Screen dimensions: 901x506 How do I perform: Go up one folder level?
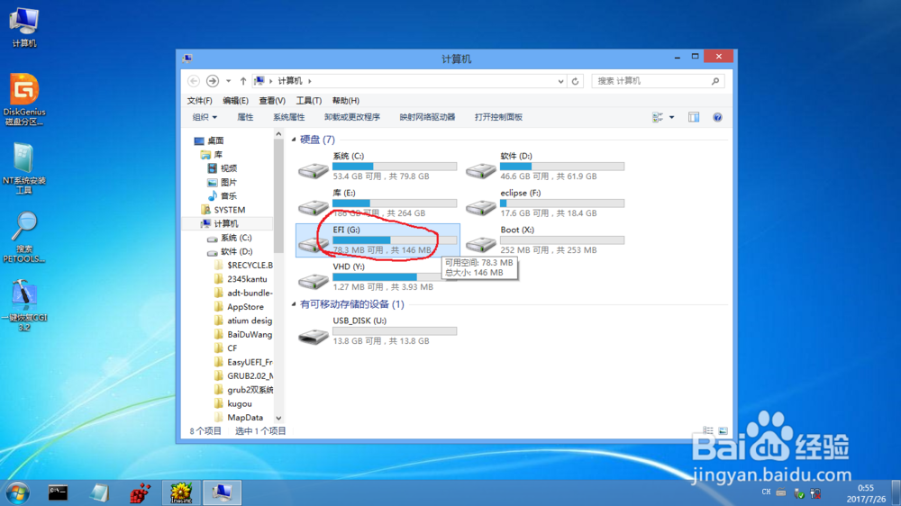click(x=243, y=81)
